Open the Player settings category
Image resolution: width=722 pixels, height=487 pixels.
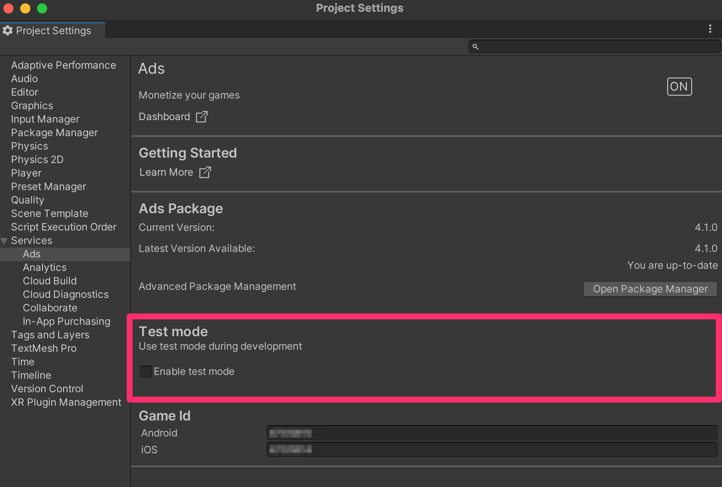tap(26, 173)
